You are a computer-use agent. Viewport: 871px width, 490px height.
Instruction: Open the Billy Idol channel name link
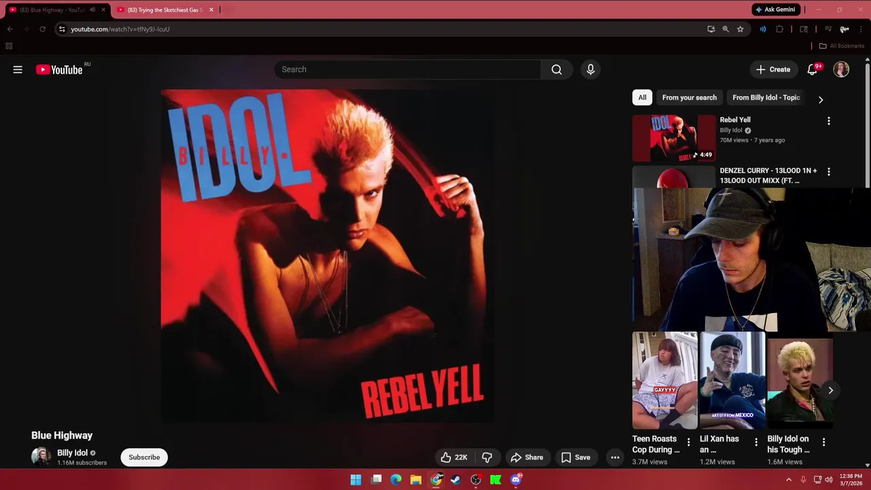(x=72, y=453)
